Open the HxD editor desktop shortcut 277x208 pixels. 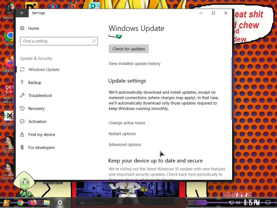(8, 119)
